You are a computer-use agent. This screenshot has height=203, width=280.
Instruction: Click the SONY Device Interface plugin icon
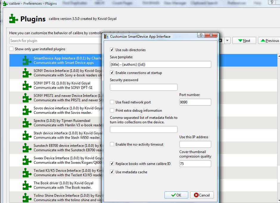[27, 73]
